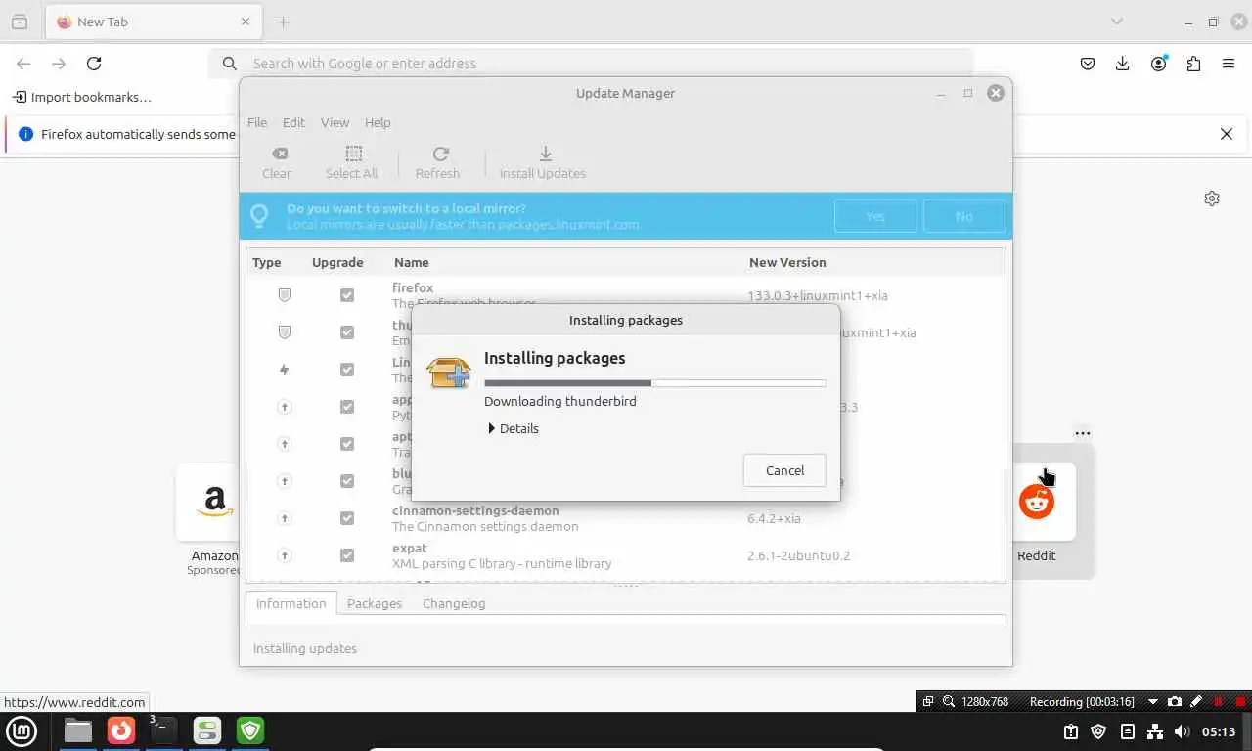List all tabs dropdown in Firefox
This screenshot has height=751, width=1252.
[x=1117, y=22]
